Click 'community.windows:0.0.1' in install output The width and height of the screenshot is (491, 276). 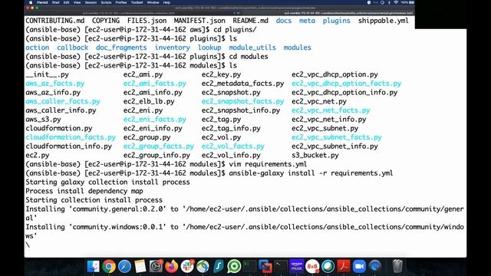(119, 227)
